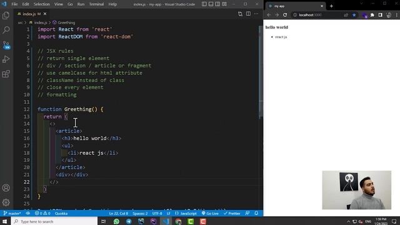Open the Explorer view in the activity bar
This screenshot has height=225, width=400.
(x=6, y=16)
